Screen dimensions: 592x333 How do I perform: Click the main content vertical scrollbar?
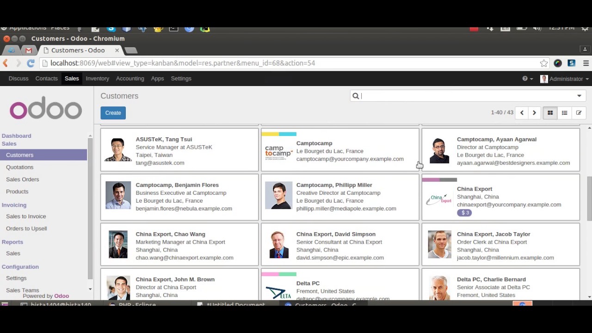589,199
